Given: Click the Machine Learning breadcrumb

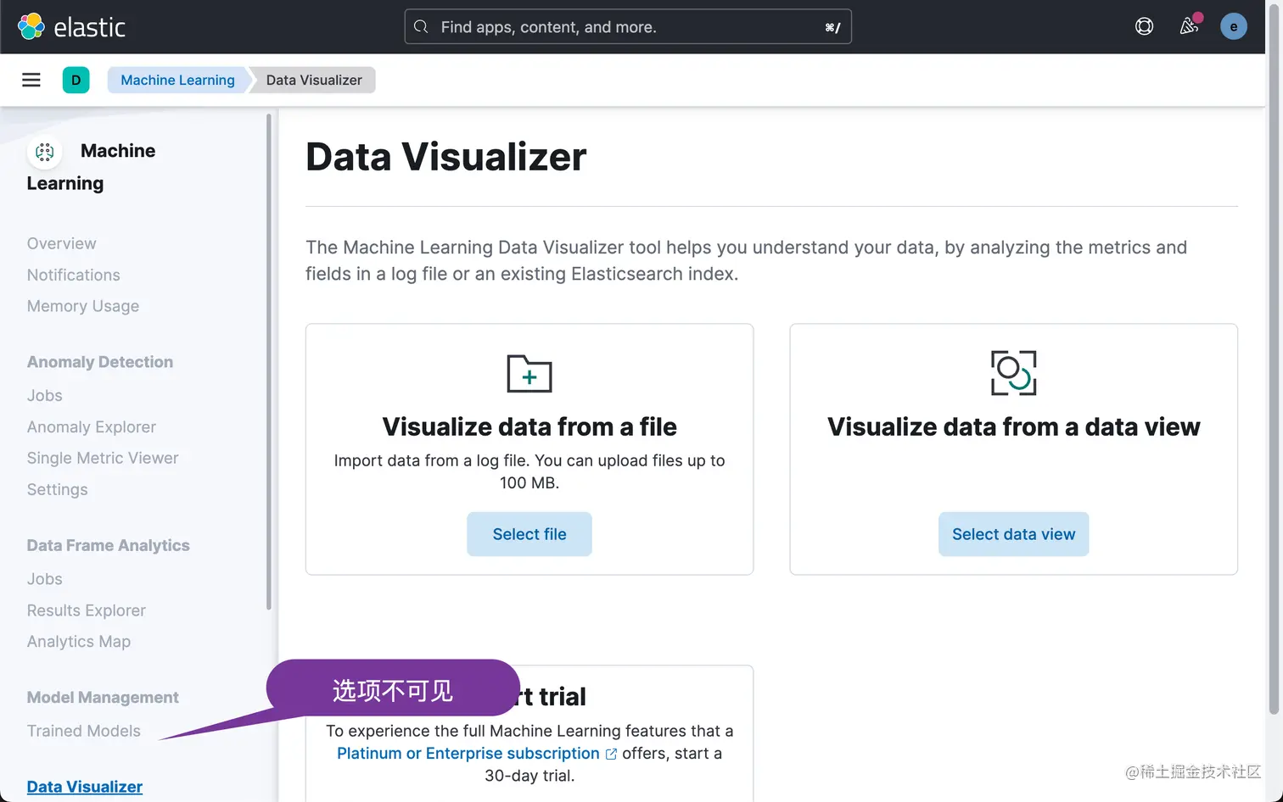Looking at the screenshot, I should click(x=177, y=80).
